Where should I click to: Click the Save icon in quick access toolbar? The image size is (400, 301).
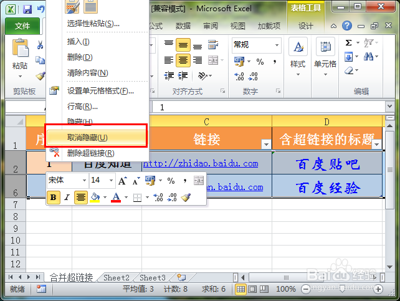[x=27, y=9]
